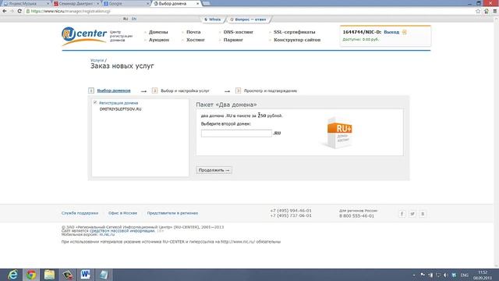Screen dimensions: 499x281
Task: Open File Explorer from the taskbar
Action: pos(49,275)
